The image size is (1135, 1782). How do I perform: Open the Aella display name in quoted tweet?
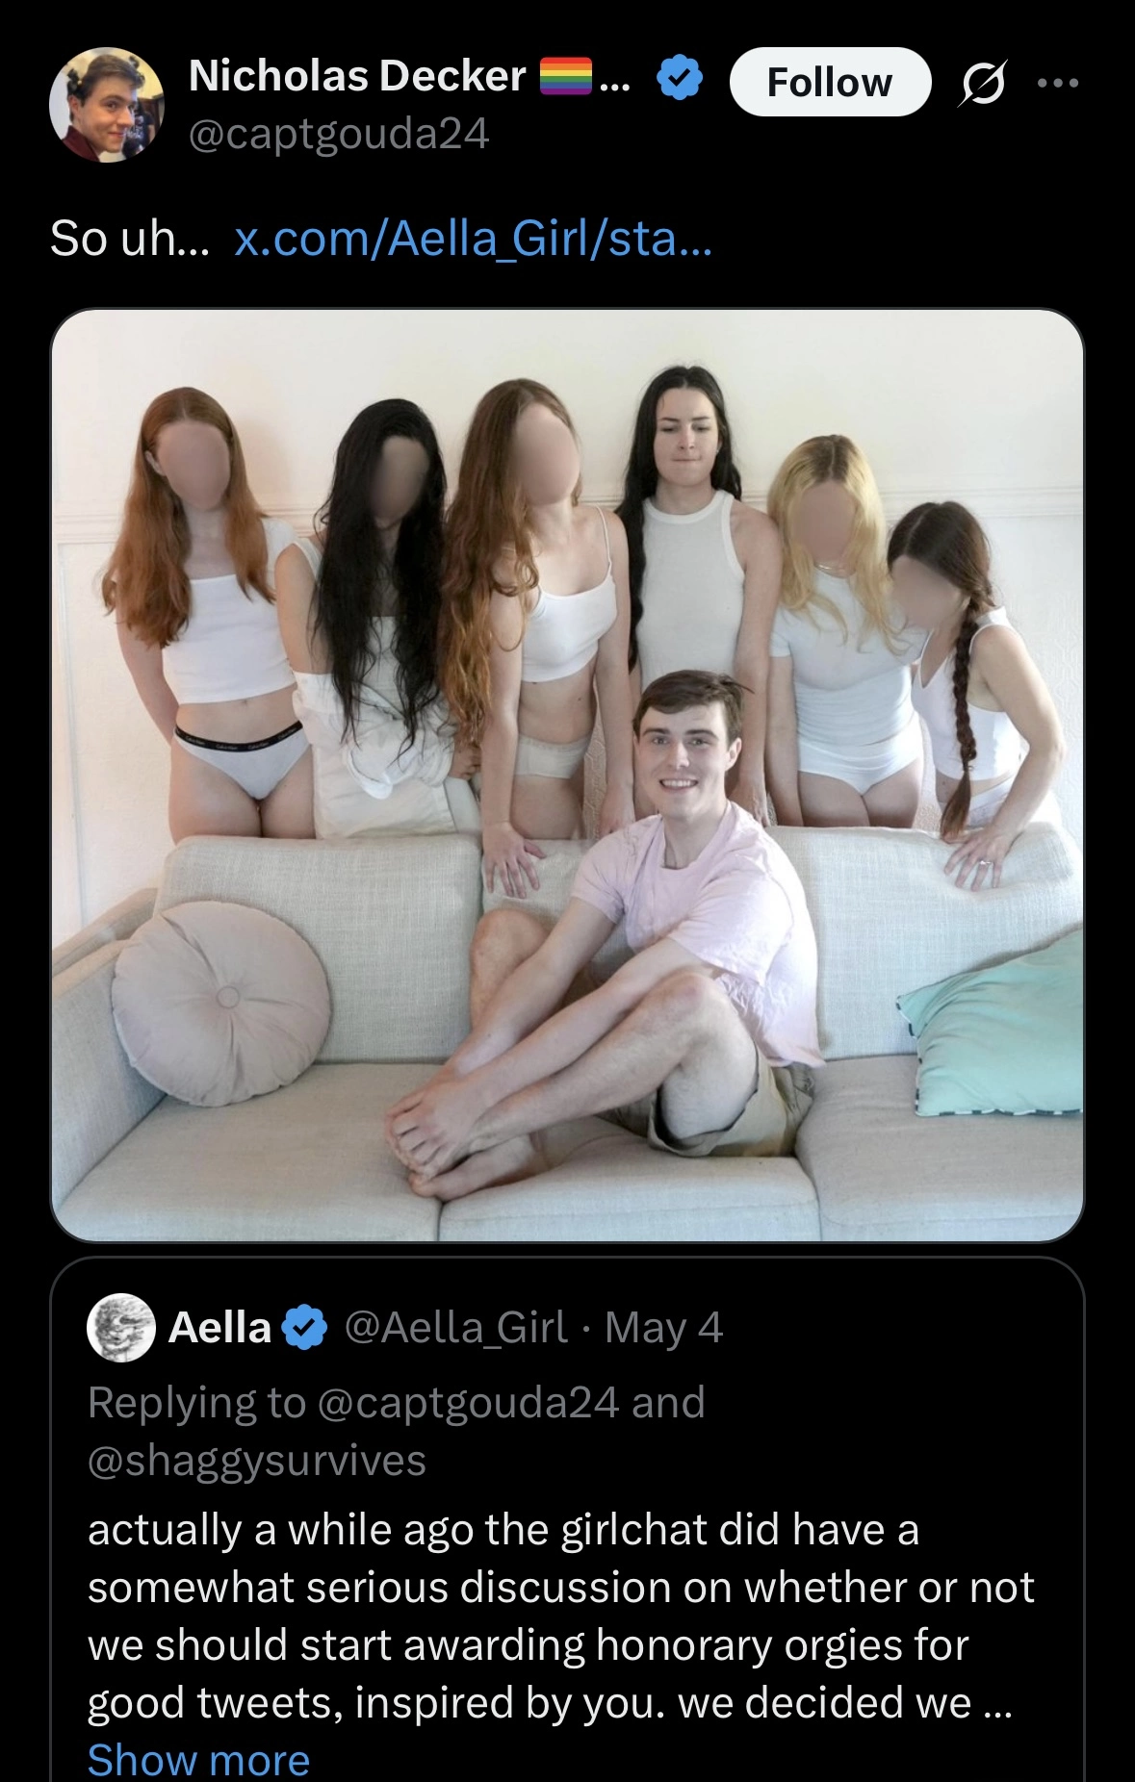(x=219, y=1328)
